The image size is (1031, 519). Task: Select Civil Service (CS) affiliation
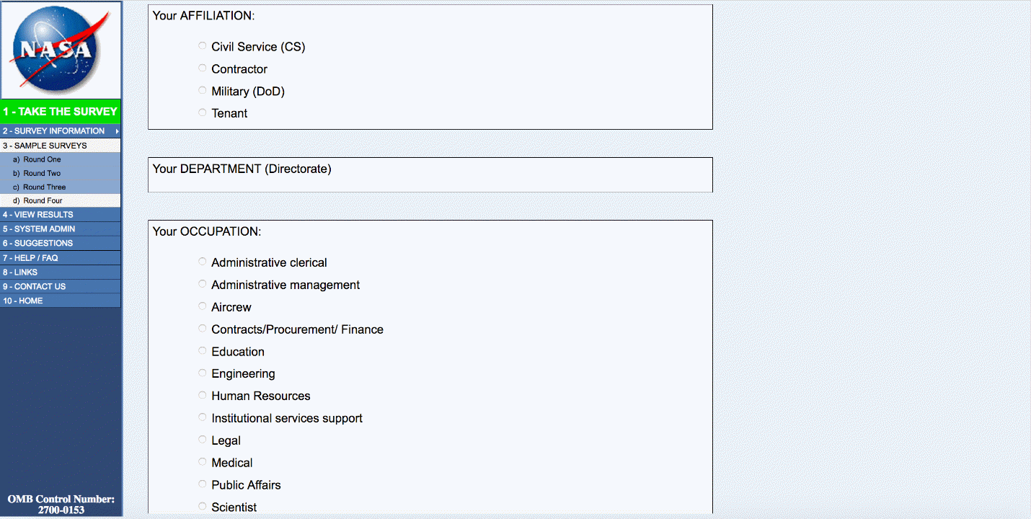point(203,46)
